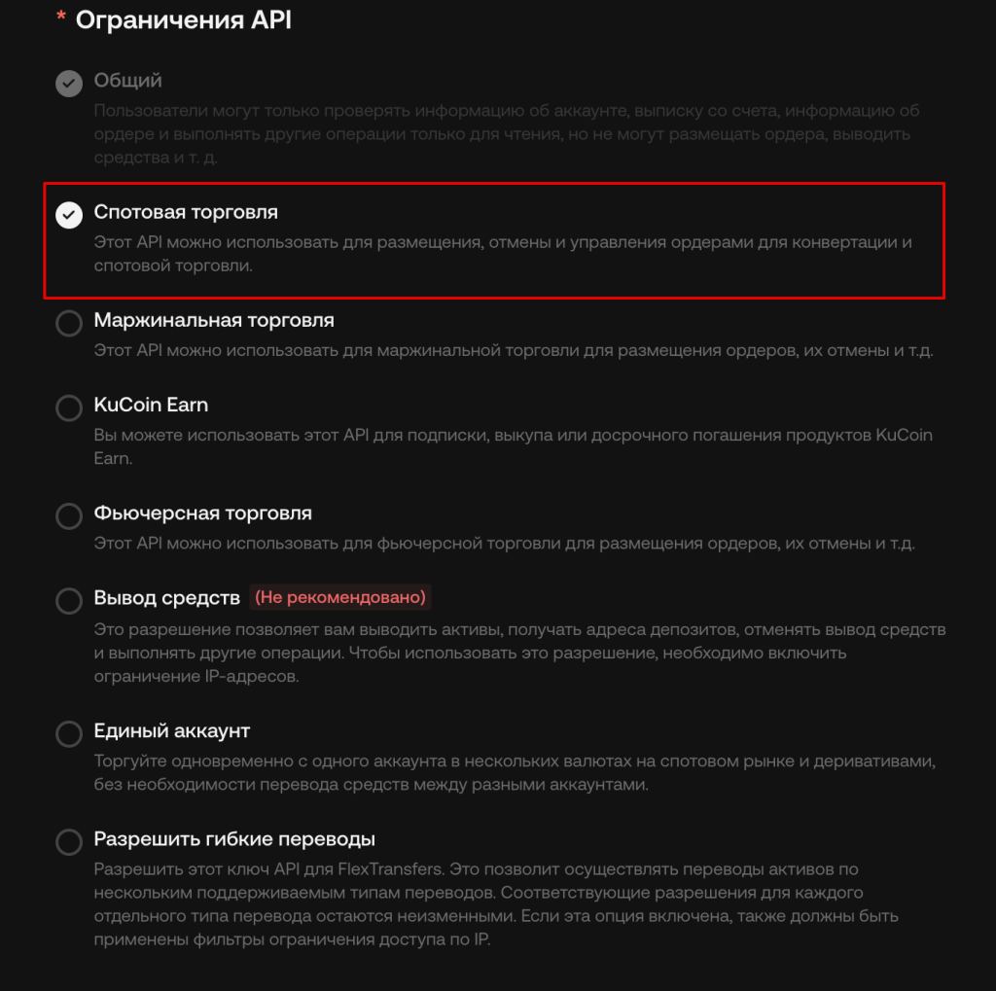Enable the Маржинальная торговля checkbox

[x=69, y=323]
